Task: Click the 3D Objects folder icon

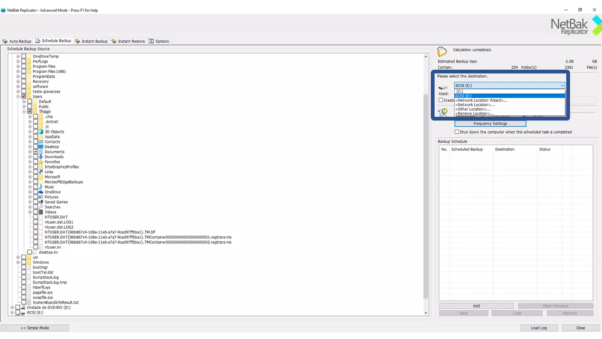Action: 41,132
